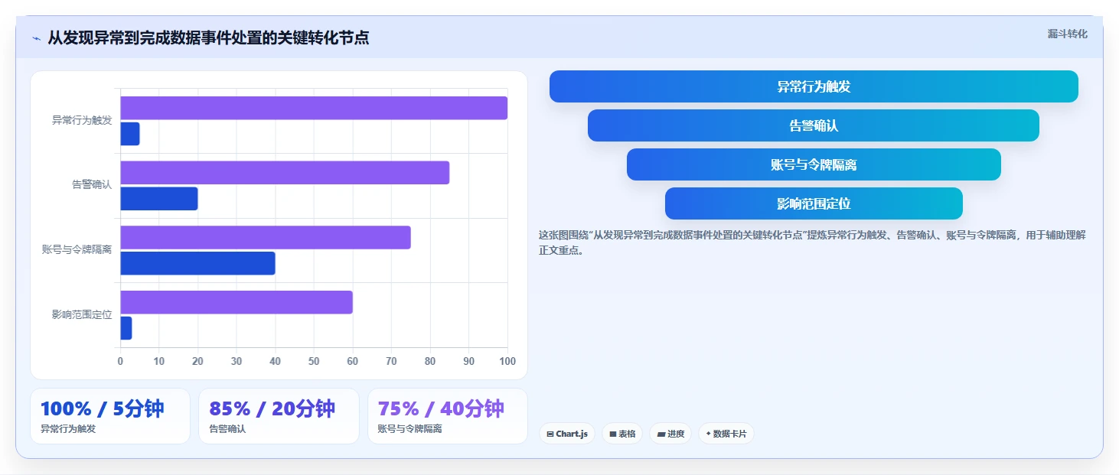Screen dimensions: 1119x475
Task: Click the x-axis tick label 90
Action: [x=469, y=361]
